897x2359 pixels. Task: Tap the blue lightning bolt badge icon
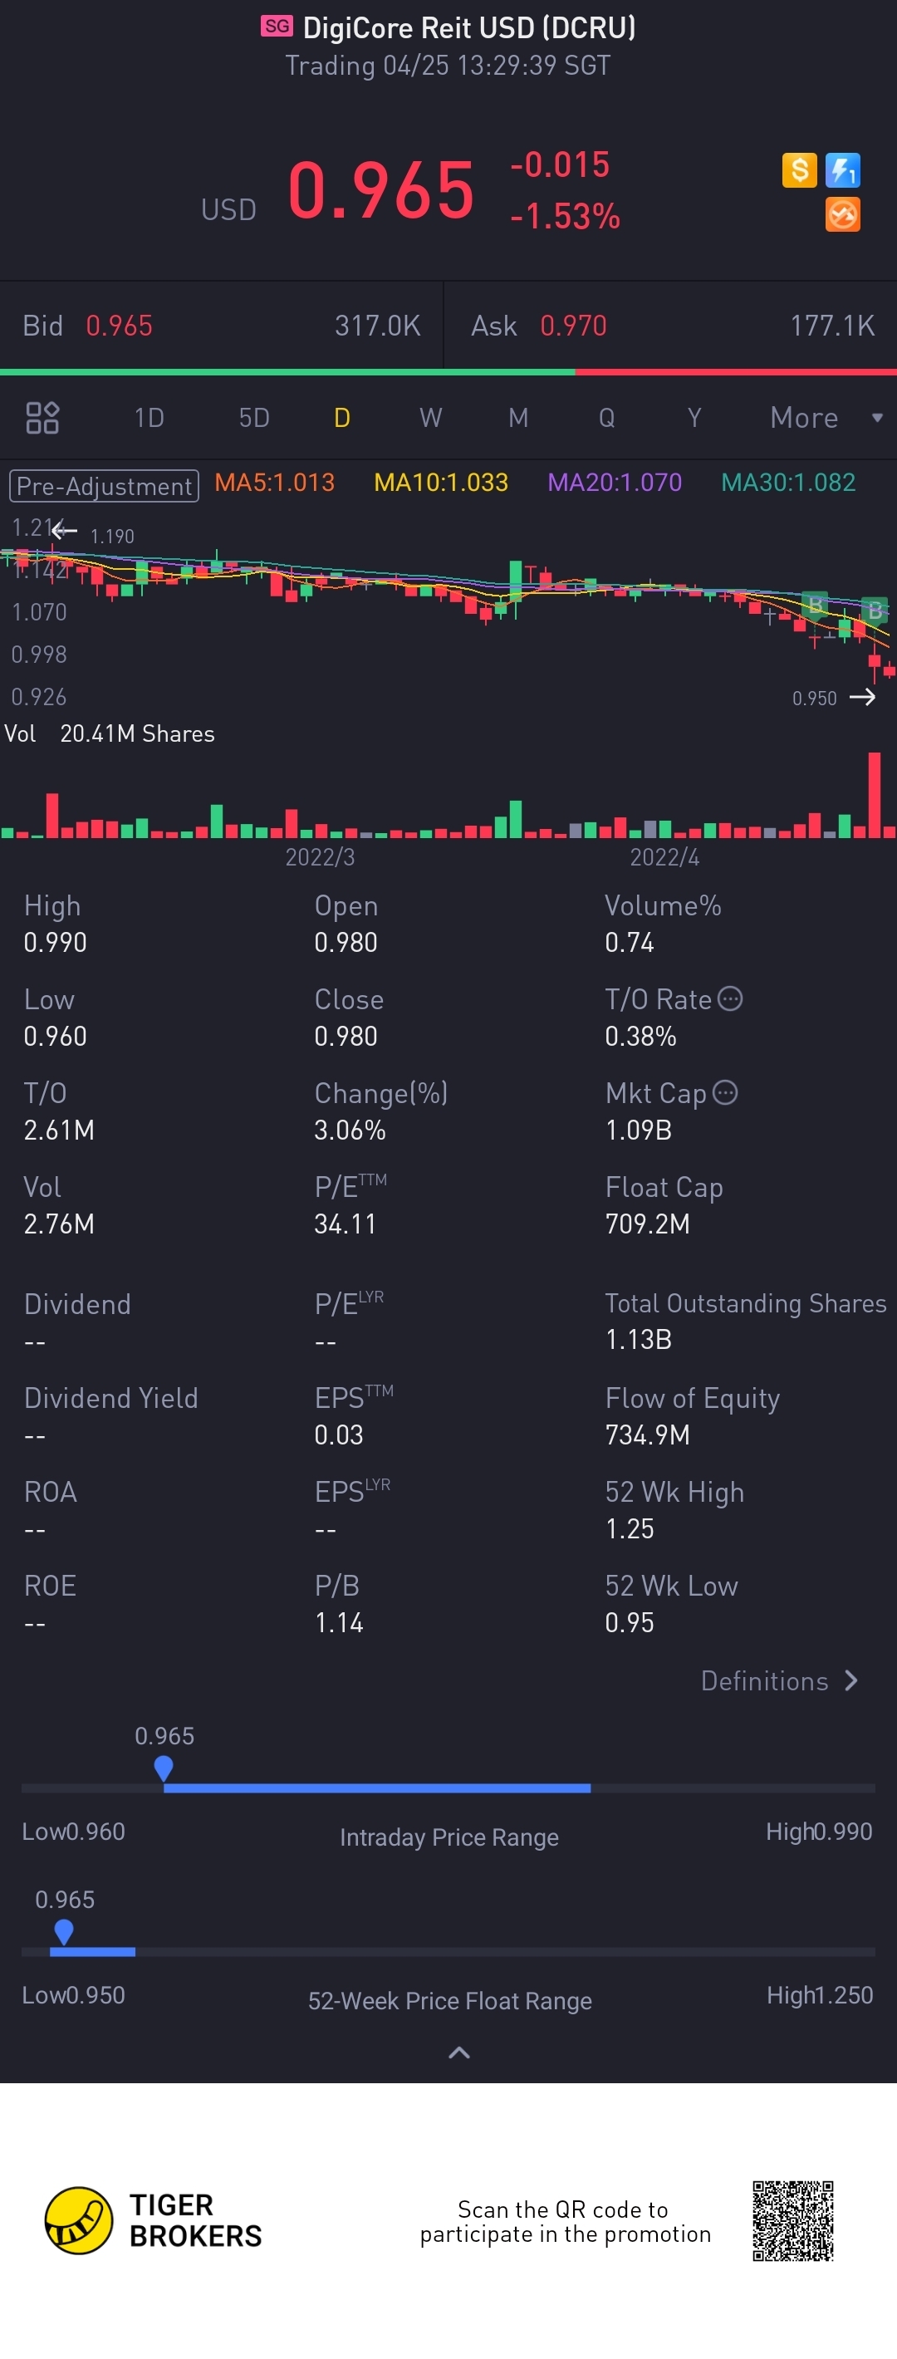pyautogui.click(x=843, y=170)
